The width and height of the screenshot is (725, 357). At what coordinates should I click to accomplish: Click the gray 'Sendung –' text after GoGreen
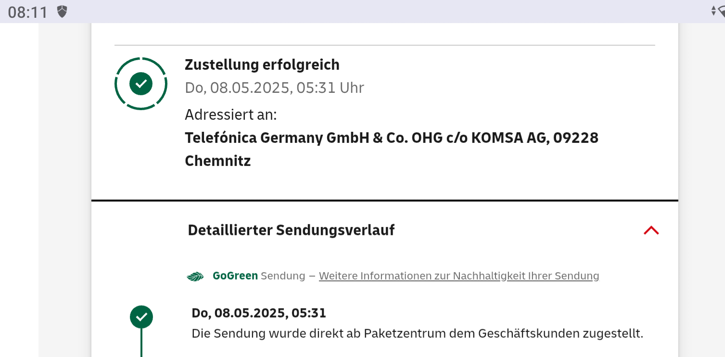[288, 276]
